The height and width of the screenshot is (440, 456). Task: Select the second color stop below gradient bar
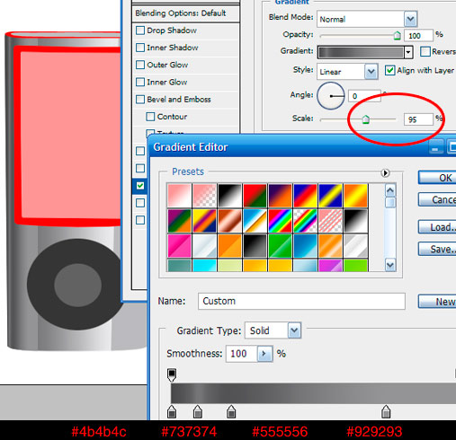coord(197,411)
